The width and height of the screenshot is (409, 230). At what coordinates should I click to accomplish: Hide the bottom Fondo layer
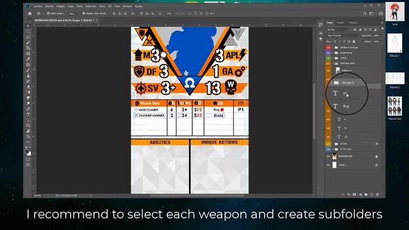point(328,165)
